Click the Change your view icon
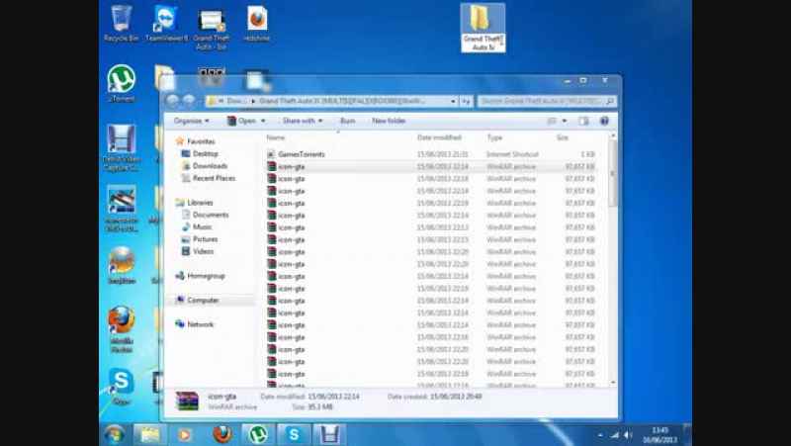 [552, 121]
